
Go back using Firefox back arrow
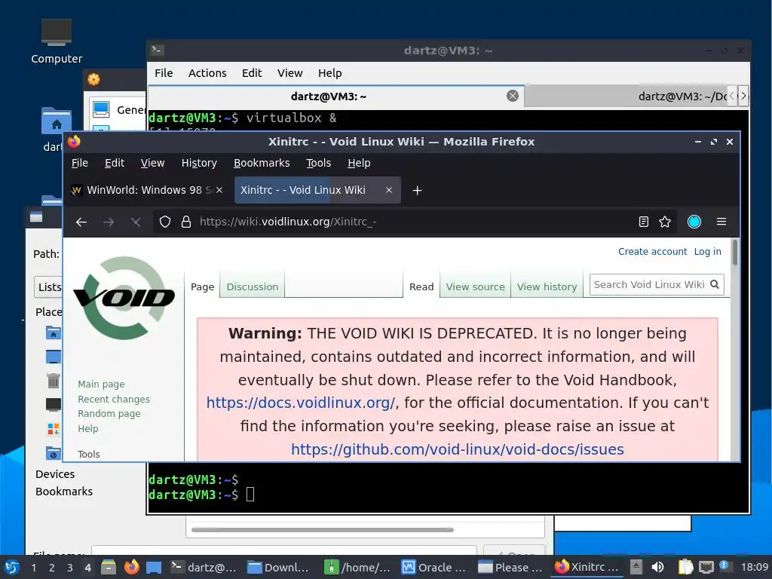[x=81, y=222]
